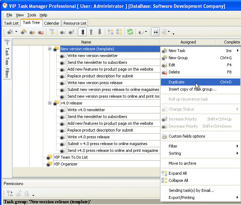
Task: Open the Tools menu
Action: (x=32, y=15)
